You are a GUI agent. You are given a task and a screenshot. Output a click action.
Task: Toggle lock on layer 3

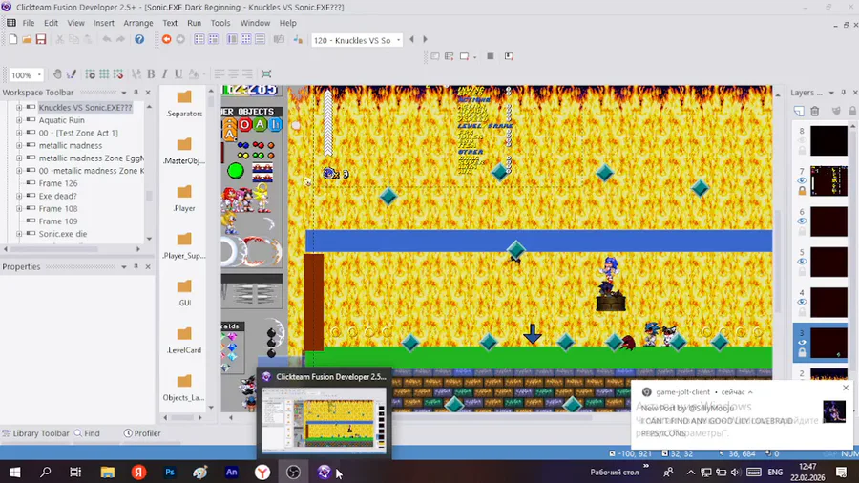click(x=802, y=352)
